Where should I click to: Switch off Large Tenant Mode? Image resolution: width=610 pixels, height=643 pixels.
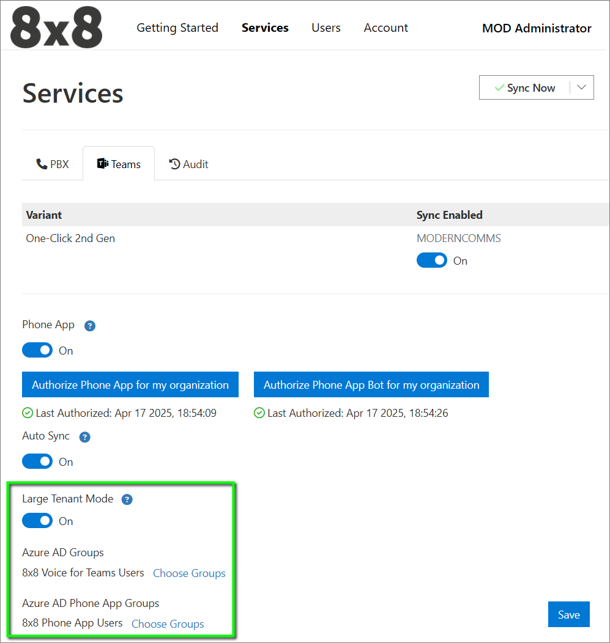pyautogui.click(x=37, y=521)
